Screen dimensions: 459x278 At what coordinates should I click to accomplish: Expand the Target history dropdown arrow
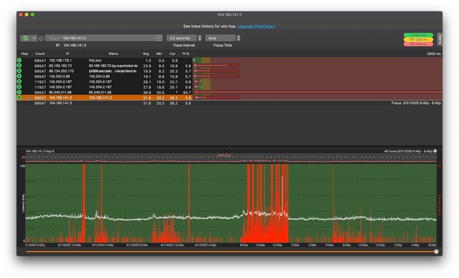pos(159,38)
